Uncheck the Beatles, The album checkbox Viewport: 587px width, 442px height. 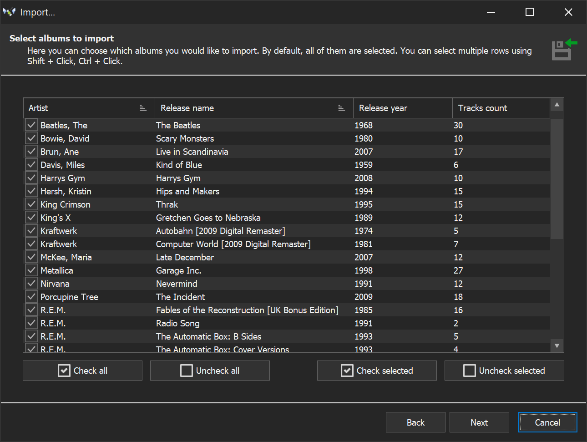tap(31, 125)
